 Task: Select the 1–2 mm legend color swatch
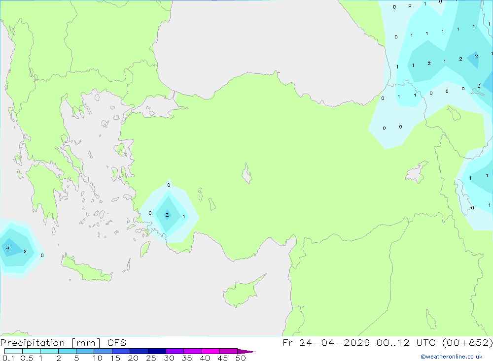(49, 351)
